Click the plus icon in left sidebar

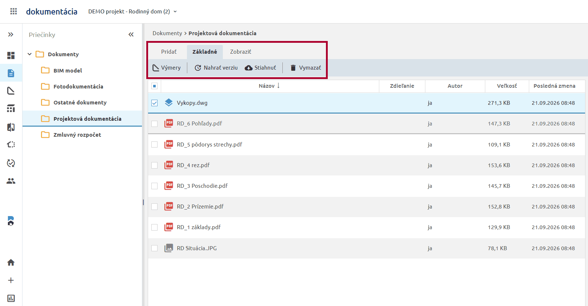(x=11, y=280)
